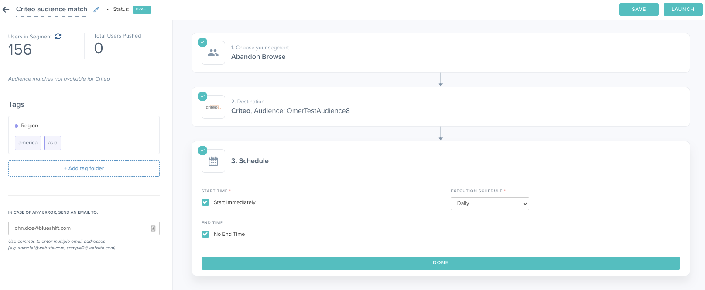Select the asia tag

pos(53,143)
